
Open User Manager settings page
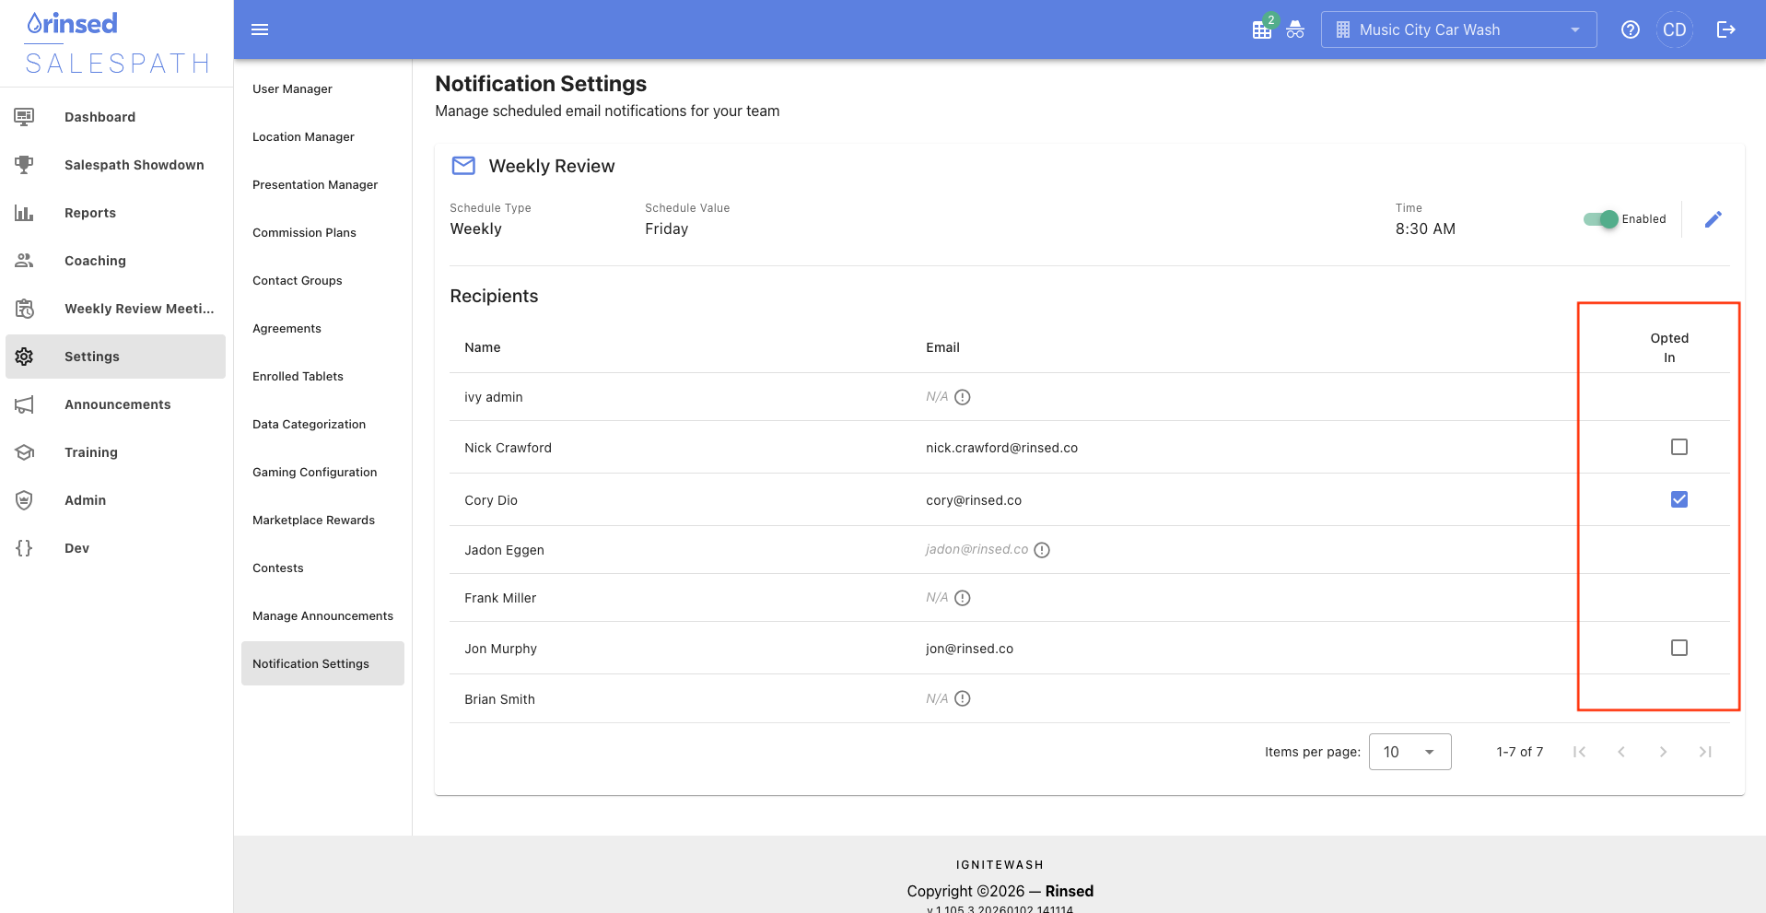click(322, 88)
